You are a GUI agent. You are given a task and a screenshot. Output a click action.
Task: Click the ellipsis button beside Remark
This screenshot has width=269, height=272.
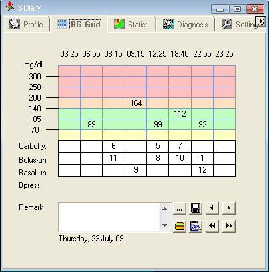[x=180, y=208]
